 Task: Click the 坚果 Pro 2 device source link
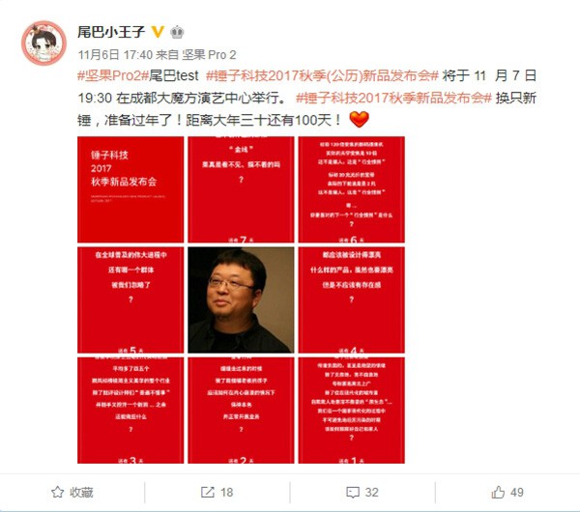click(209, 55)
